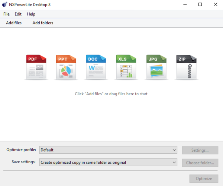This screenshot has height=186, width=223.
Task: Click the Optimize button
Action: point(204,179)
